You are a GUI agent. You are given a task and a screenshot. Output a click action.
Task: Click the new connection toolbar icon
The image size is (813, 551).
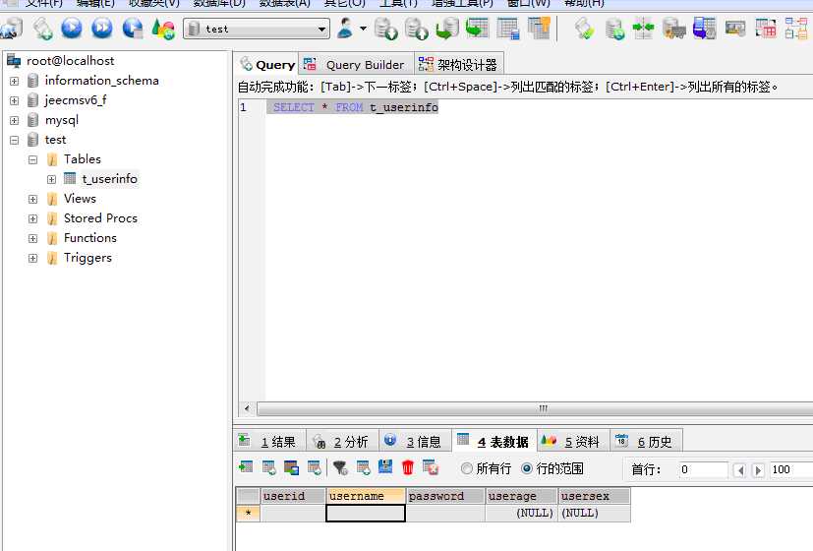12,28
